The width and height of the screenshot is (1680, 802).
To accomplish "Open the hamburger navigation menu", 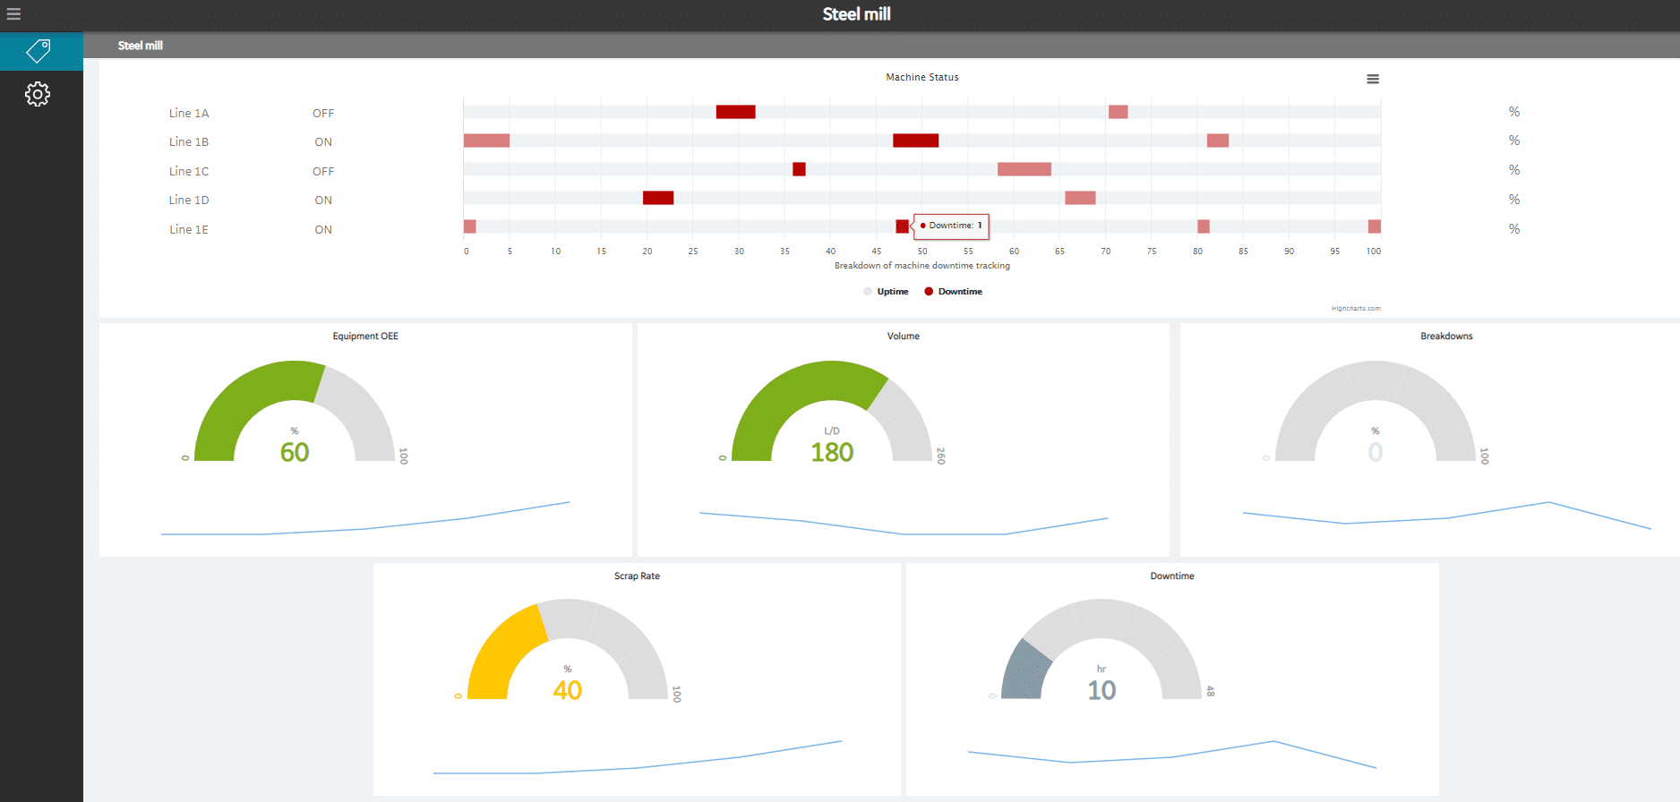I will coord(13,13).
